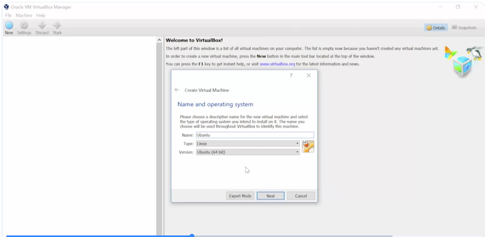Expand the Version dropdown showing Ubuntu (64-bit)
Image resolution: width=485 pixels, height=237 pixels.
tap(248, 152)
